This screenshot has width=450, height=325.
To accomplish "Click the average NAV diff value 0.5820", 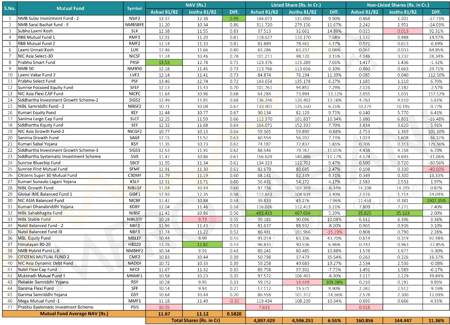I will click(234, 314).
